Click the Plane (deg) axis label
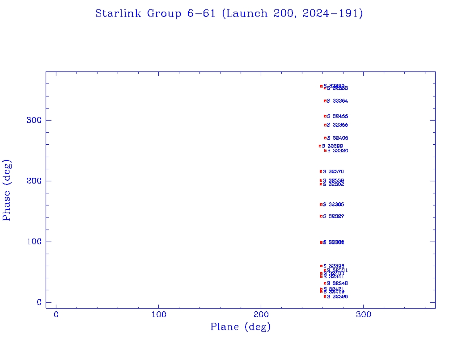This screenshot has width=458, height=343. 241,327
